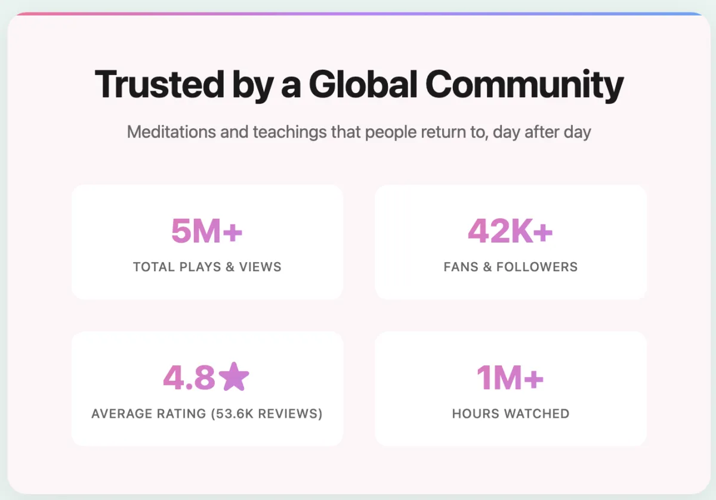This screenshot has width=716, height=500.
Task: Click the 42K+ statistic number
Action: point(510,231)
